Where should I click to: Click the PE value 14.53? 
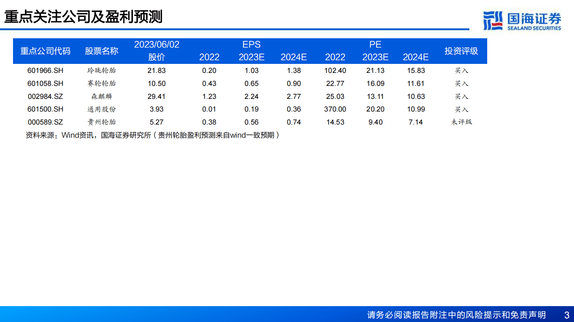335,122
